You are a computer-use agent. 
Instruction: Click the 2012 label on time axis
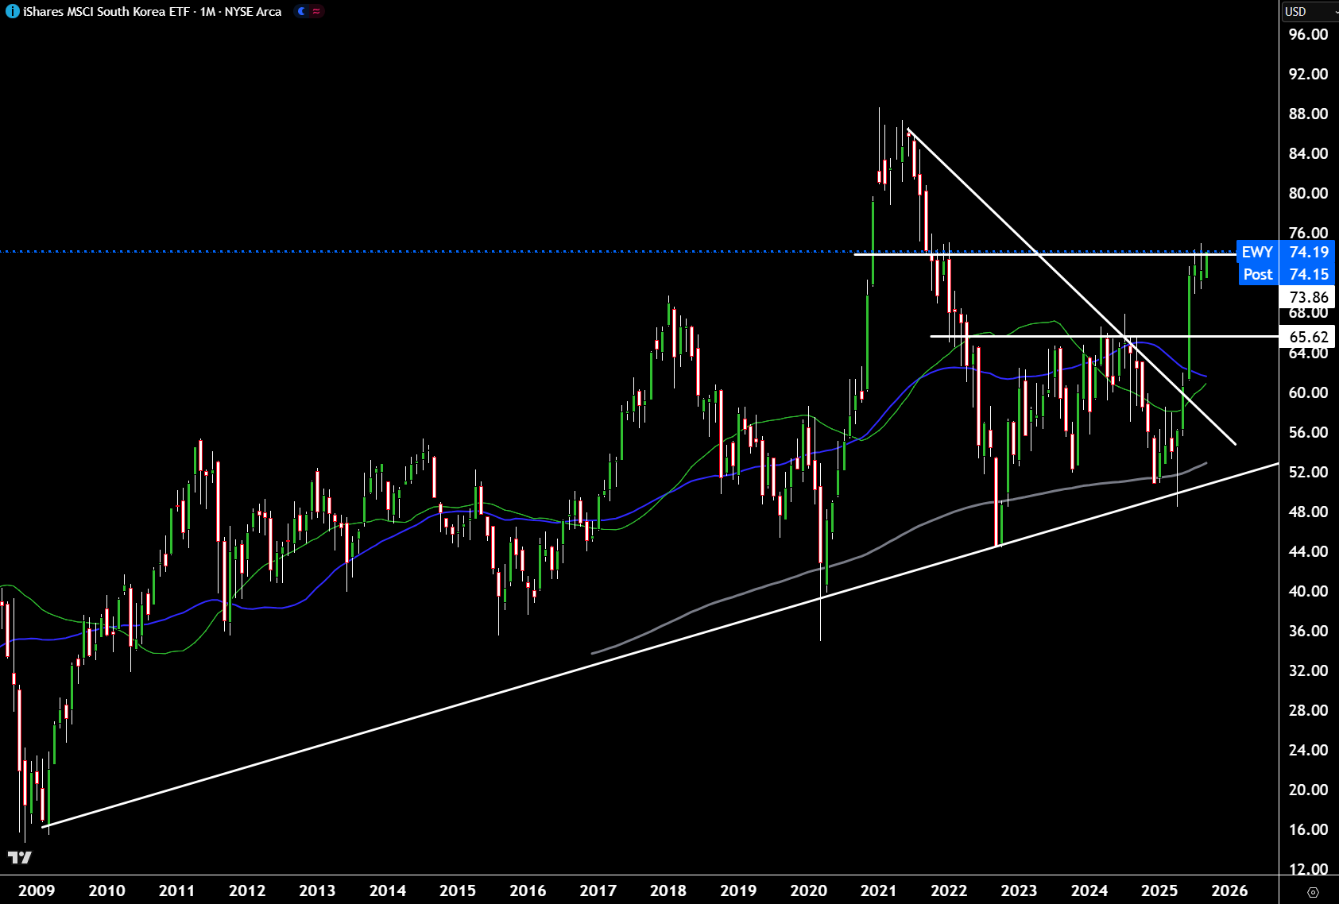pos(247,890)
